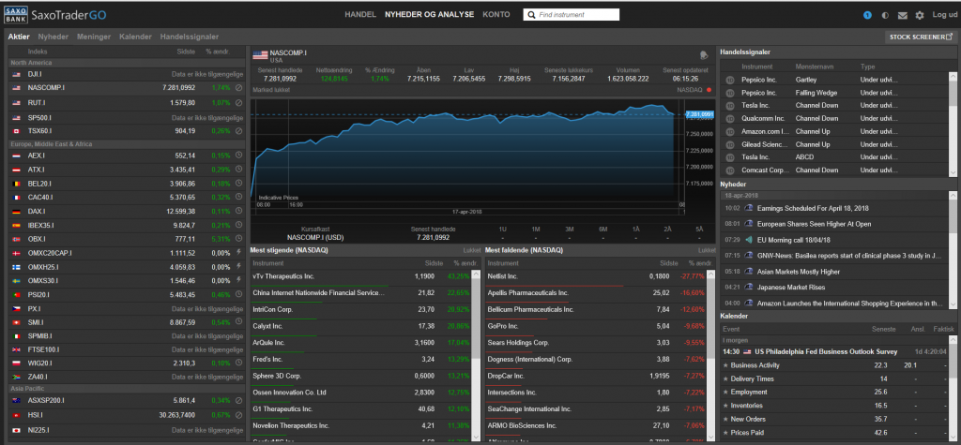Viewport: 961px width, 445px height.
Task: Switch to the Handelssignaler tab
Action: 188,37
